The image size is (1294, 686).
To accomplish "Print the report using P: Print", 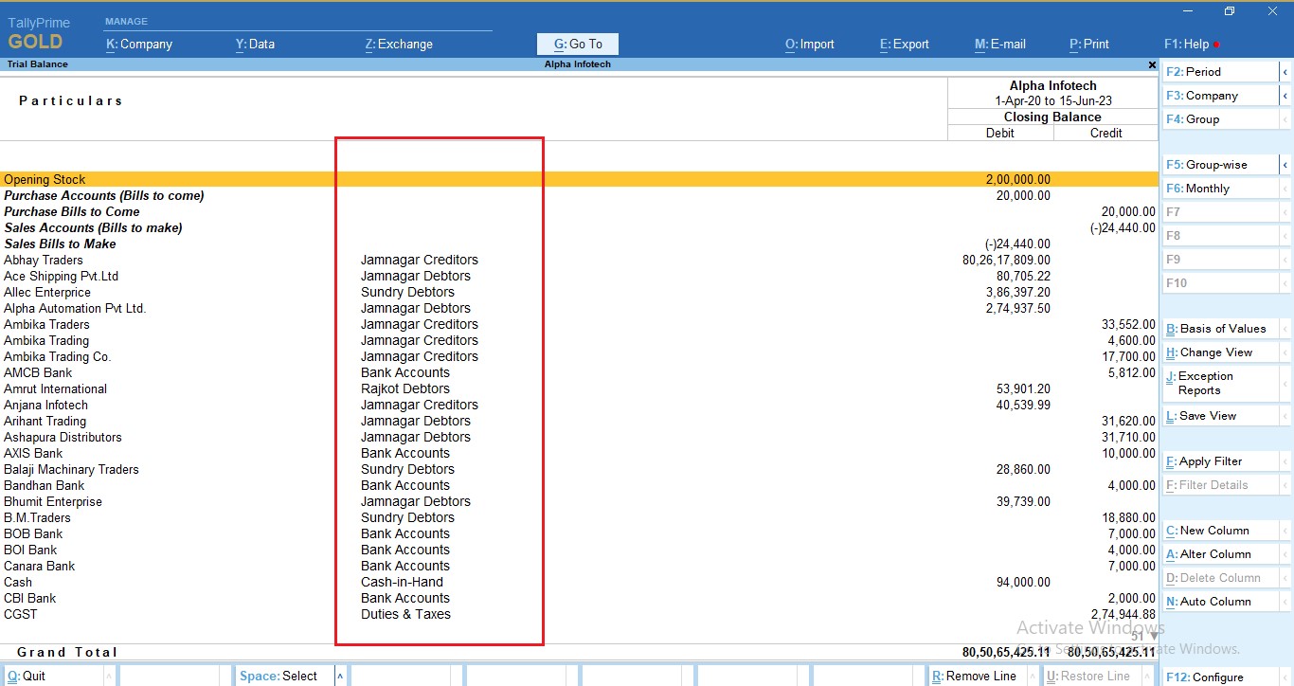I will point(1087,44).
